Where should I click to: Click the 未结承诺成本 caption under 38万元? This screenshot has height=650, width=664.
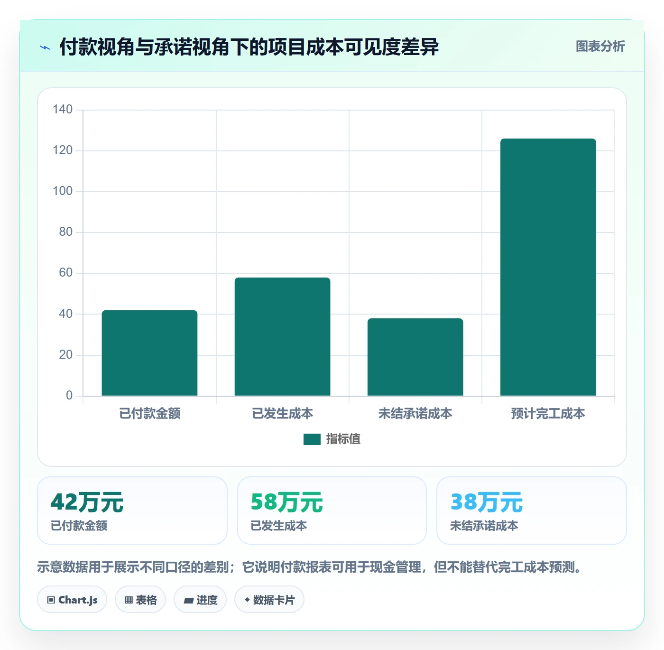pyautogui.click(x=484, y=526)
